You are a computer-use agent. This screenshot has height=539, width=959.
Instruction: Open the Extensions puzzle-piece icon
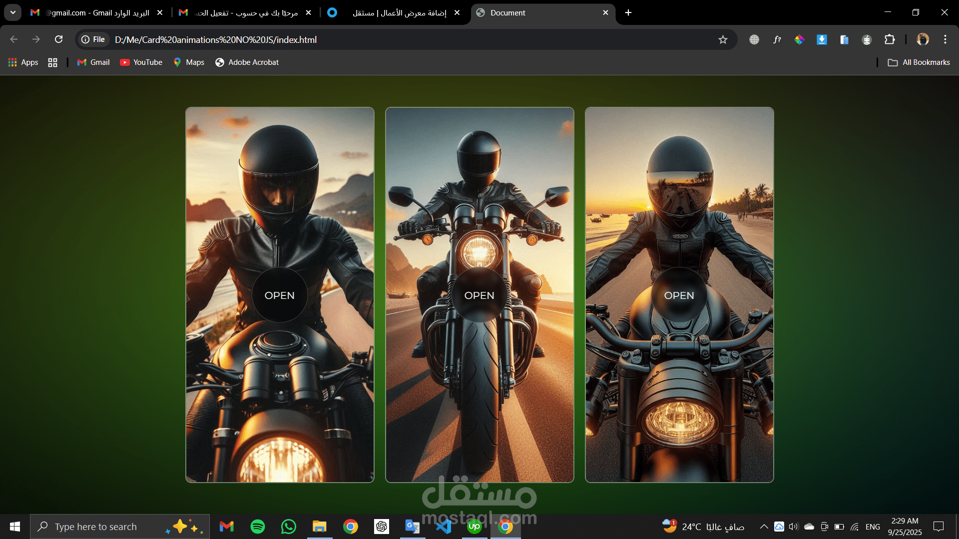point(890,39)
